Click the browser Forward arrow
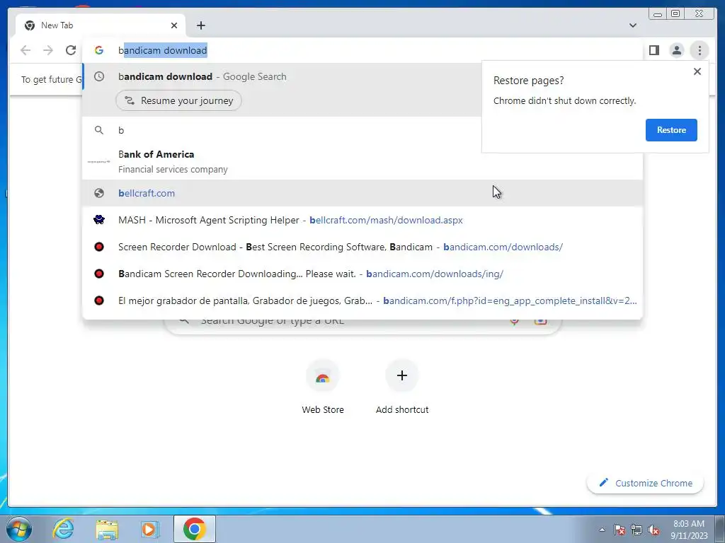725x543 pixels. (x=48, y=50)
